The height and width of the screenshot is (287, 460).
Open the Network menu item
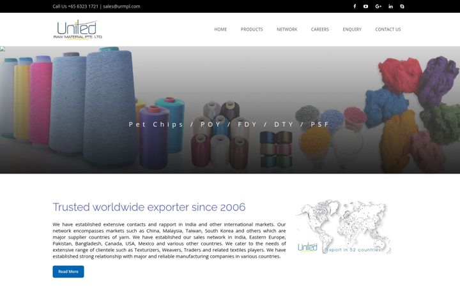pos(287,29)
